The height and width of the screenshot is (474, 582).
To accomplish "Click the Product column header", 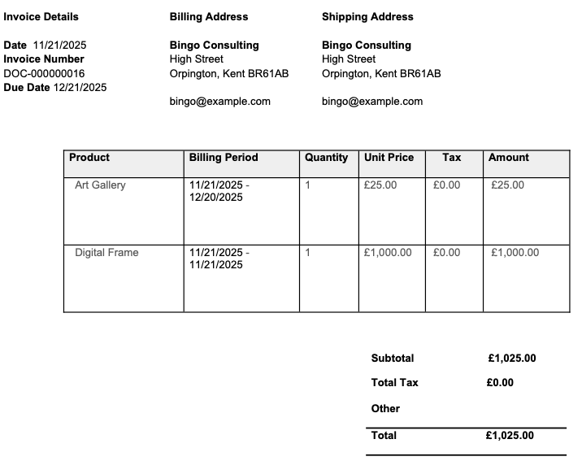I will tap(89, 158).
